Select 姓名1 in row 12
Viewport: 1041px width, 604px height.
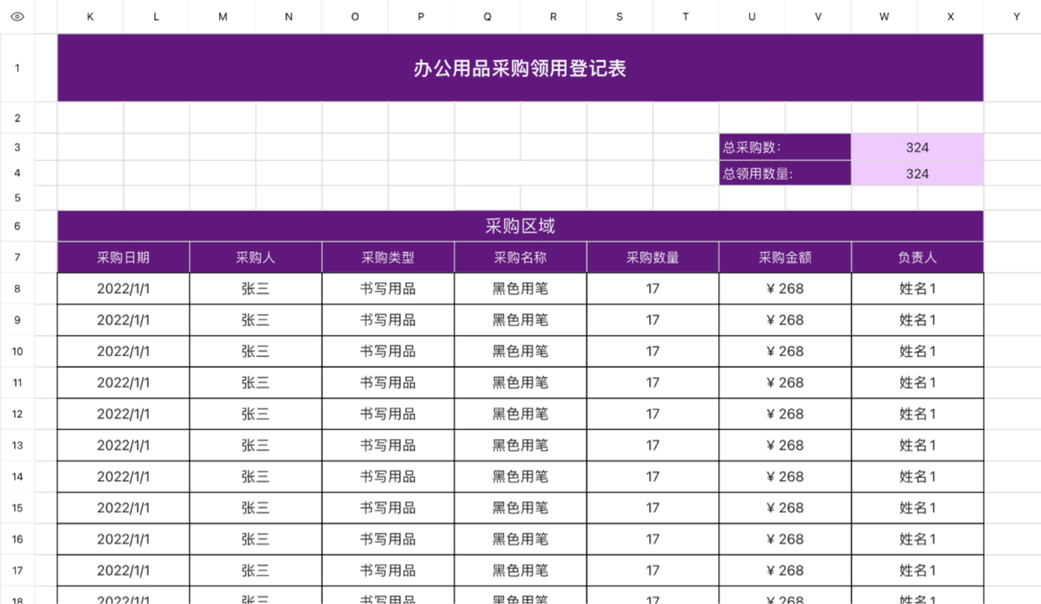[917, 414]
